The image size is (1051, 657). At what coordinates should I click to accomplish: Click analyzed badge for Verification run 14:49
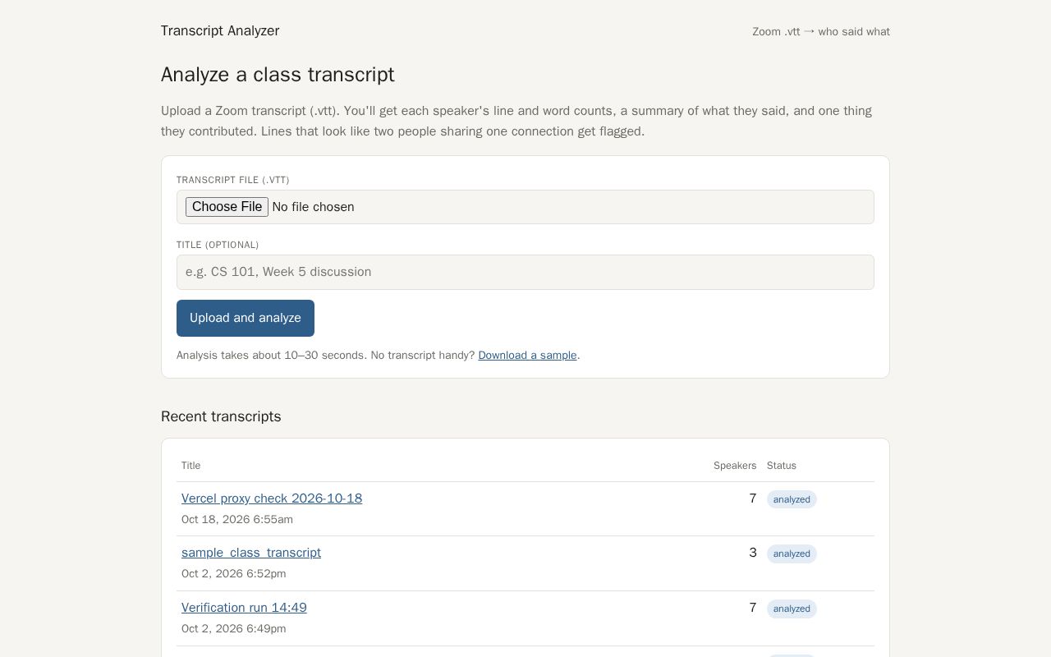pyautogui.click(x=792, y=609)
